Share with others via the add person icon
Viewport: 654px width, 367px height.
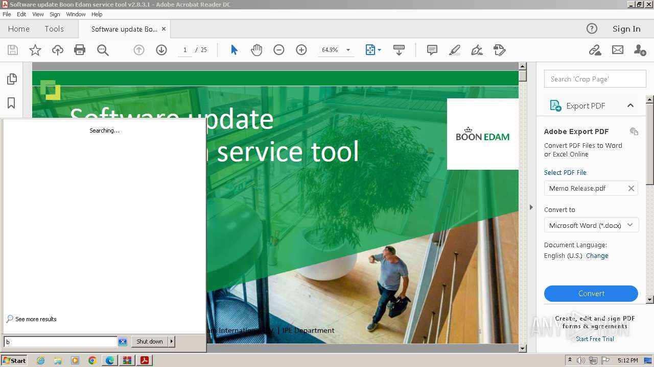point(640,50)
